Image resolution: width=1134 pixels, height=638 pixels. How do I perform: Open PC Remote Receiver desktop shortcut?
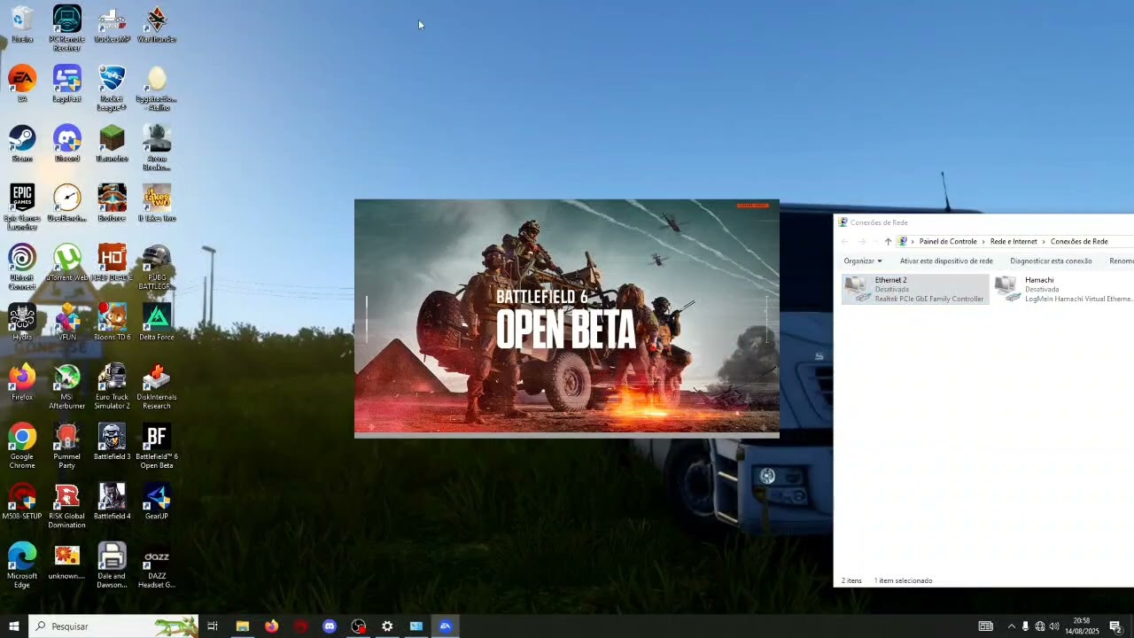66,28
